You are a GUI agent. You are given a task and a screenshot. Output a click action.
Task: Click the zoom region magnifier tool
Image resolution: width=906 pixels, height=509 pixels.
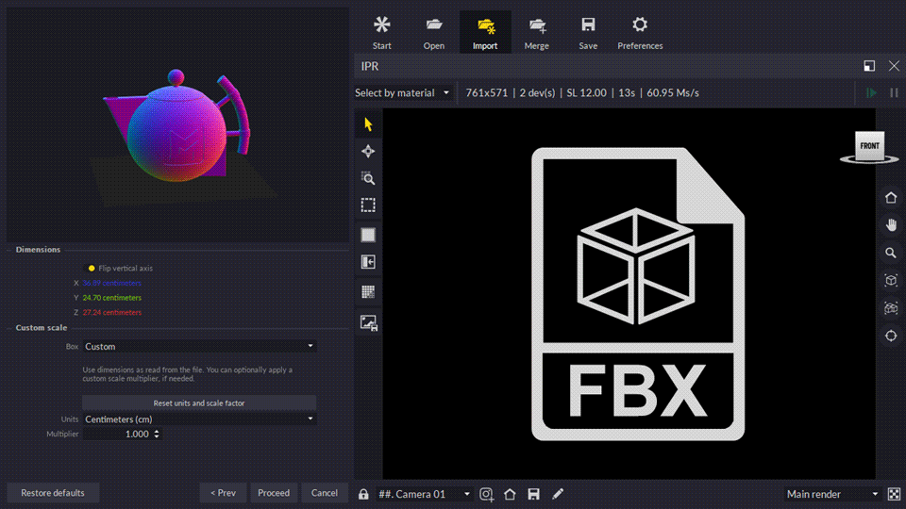click(368, 178)
